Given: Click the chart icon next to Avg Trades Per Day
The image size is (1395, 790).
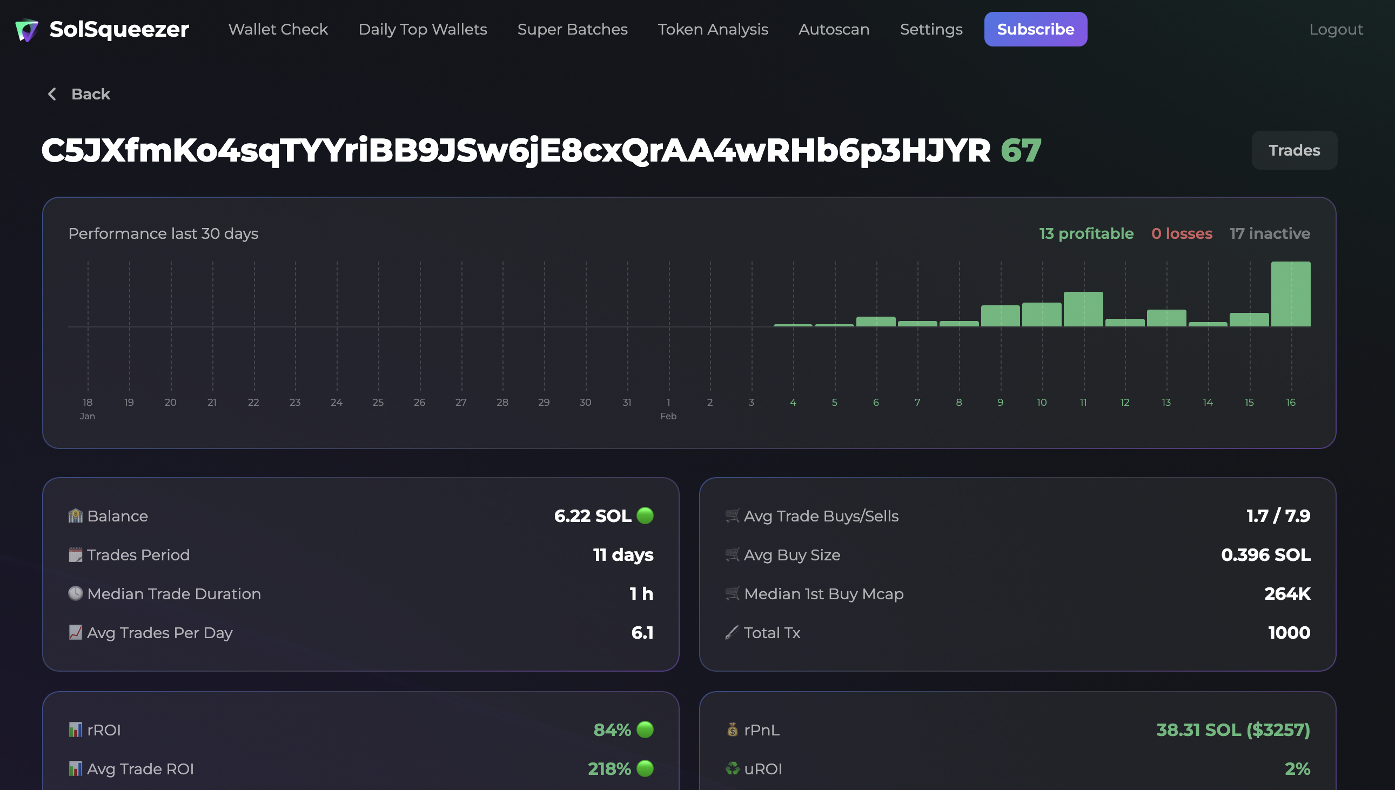Looking at the screenshot, I should click(76, 633).
